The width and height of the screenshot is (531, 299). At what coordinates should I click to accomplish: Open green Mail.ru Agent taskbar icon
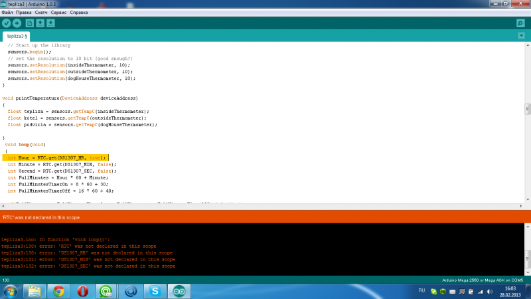click(x=106, y=291)
